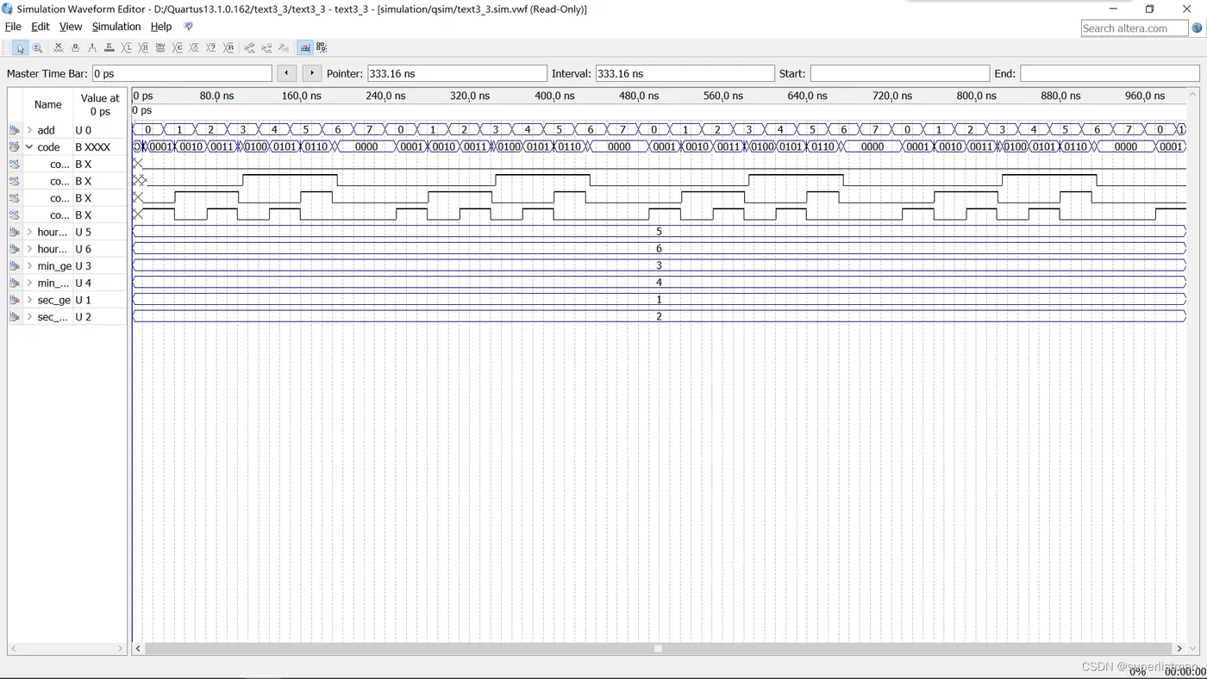The width and height of the screenshot is (1207, 679).
Task: Click input pin icon of U 2 sec row
Action: click(14, 317)
